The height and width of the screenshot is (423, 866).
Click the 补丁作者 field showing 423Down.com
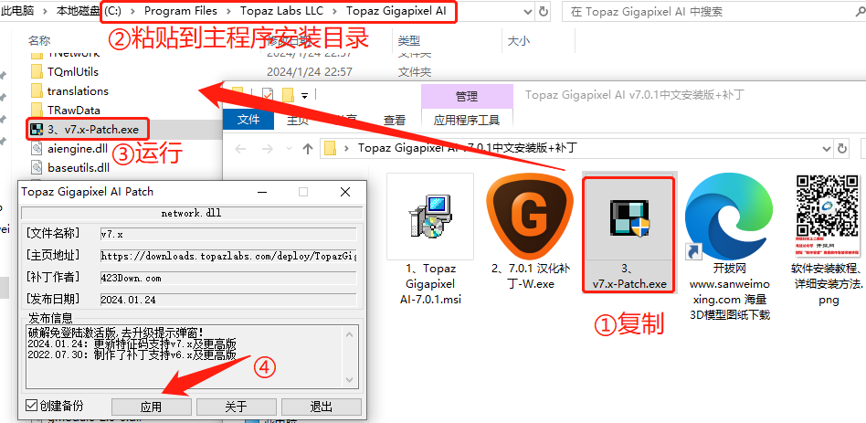[228, 278]
